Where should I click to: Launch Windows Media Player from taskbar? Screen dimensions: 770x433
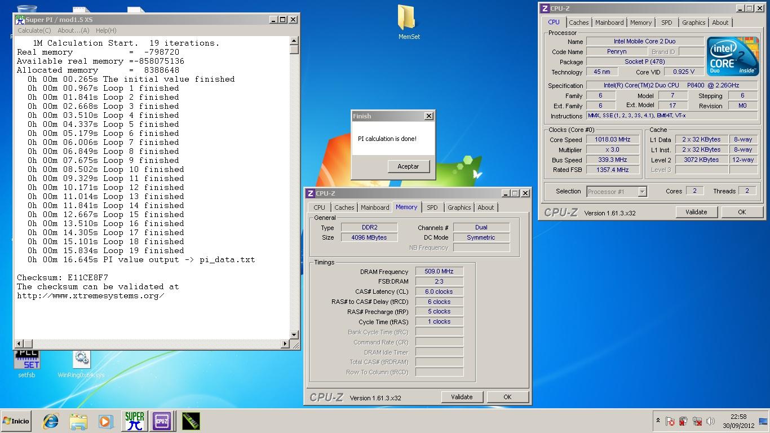coord(105,421)
